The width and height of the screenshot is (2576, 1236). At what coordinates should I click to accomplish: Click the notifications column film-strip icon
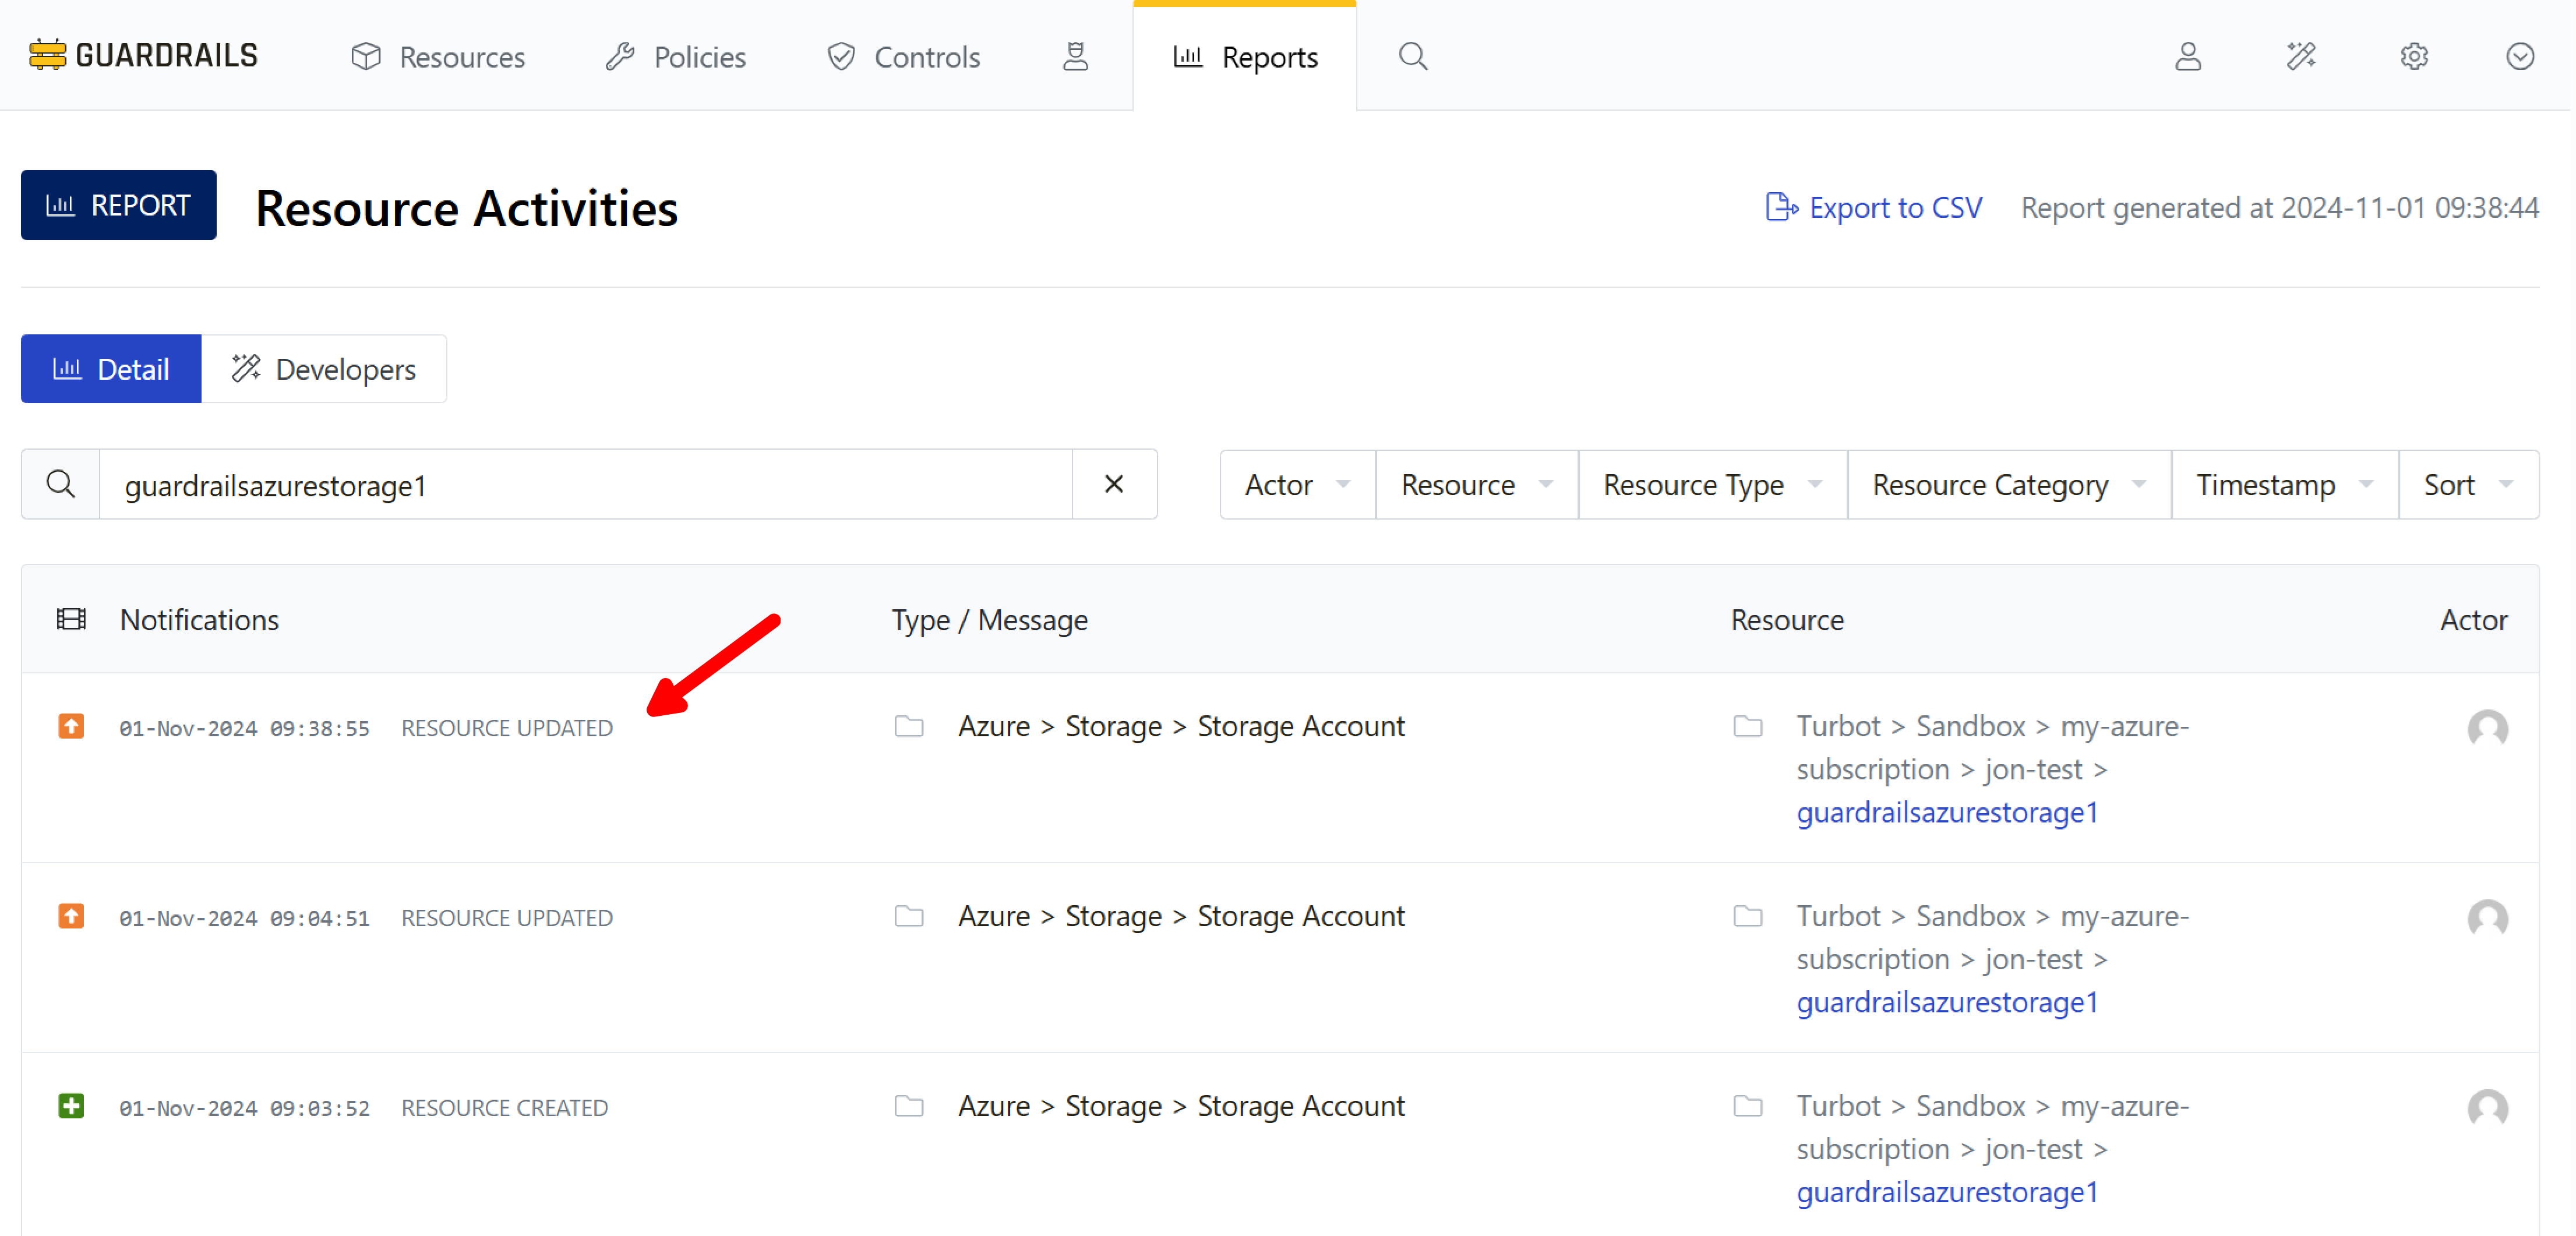pyautogui.click(x=71, y=619)
